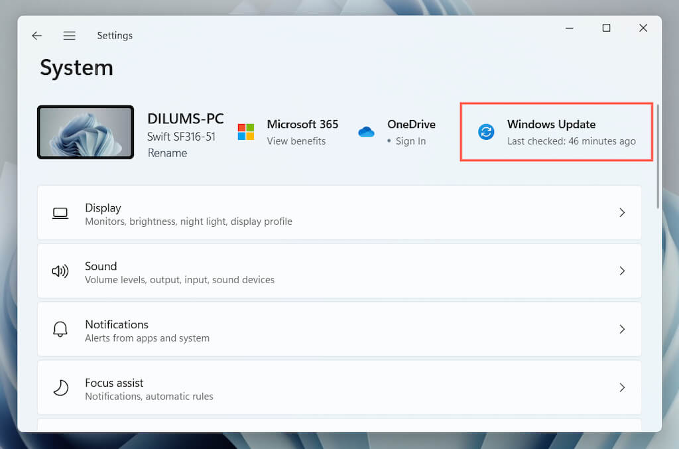This screenshot has width=679, height=449.
Task: Expand the Sound settings row
Action: (x=622, y=271)
